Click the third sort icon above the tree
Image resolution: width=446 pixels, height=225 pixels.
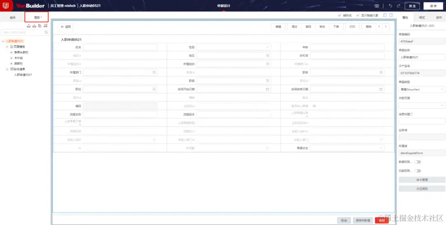click(40, 26)
